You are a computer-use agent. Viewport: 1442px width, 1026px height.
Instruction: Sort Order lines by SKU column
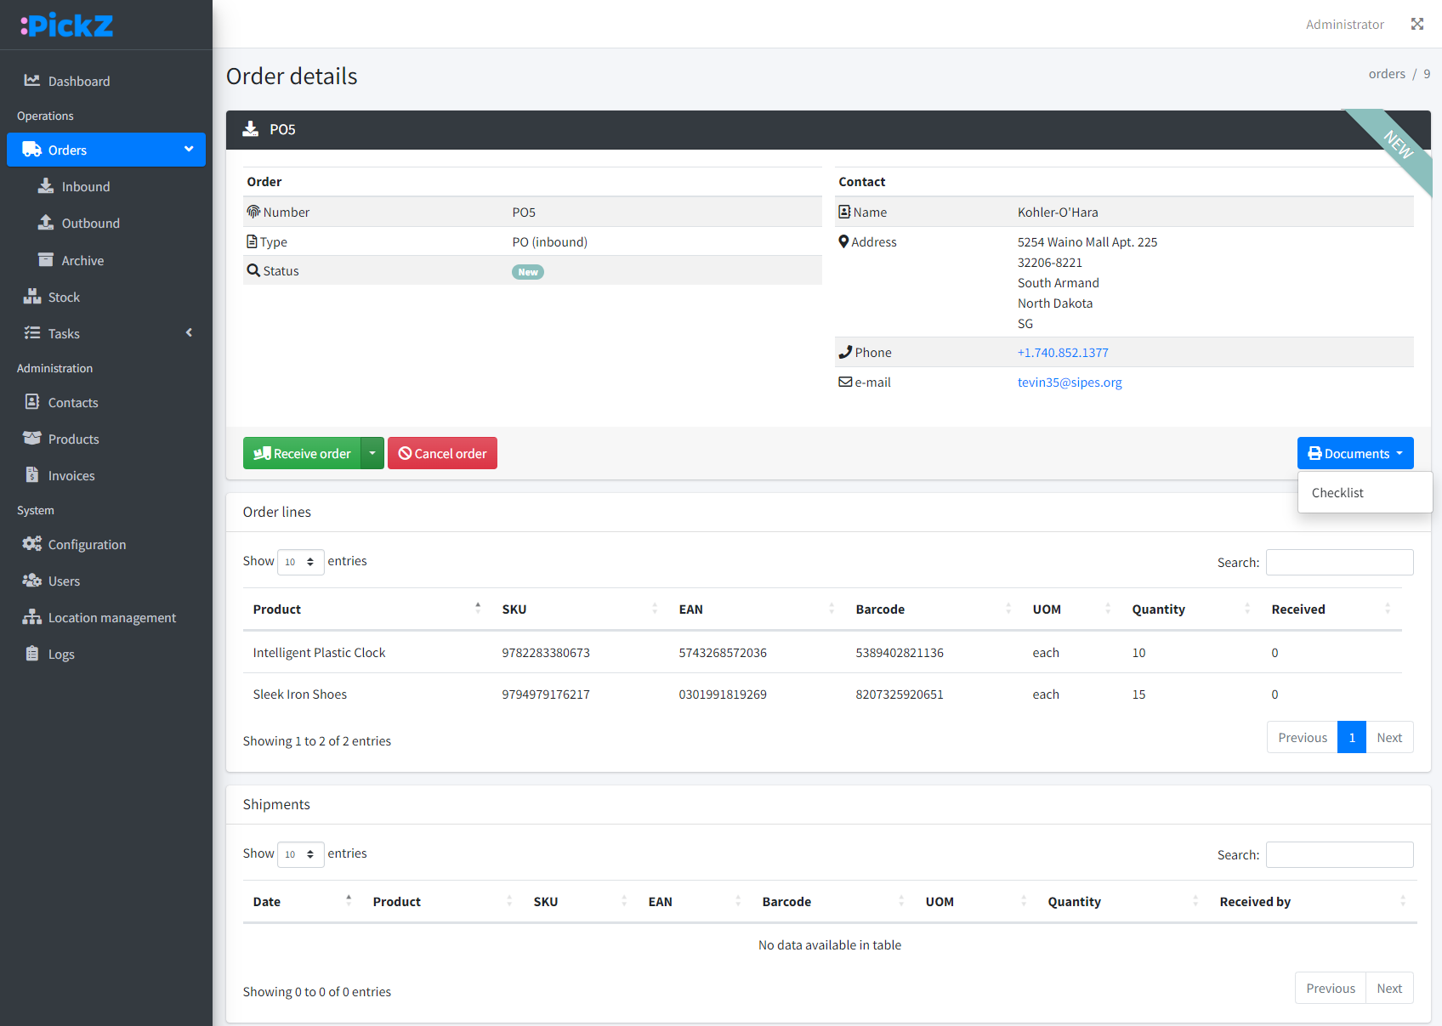coord(580,609)
